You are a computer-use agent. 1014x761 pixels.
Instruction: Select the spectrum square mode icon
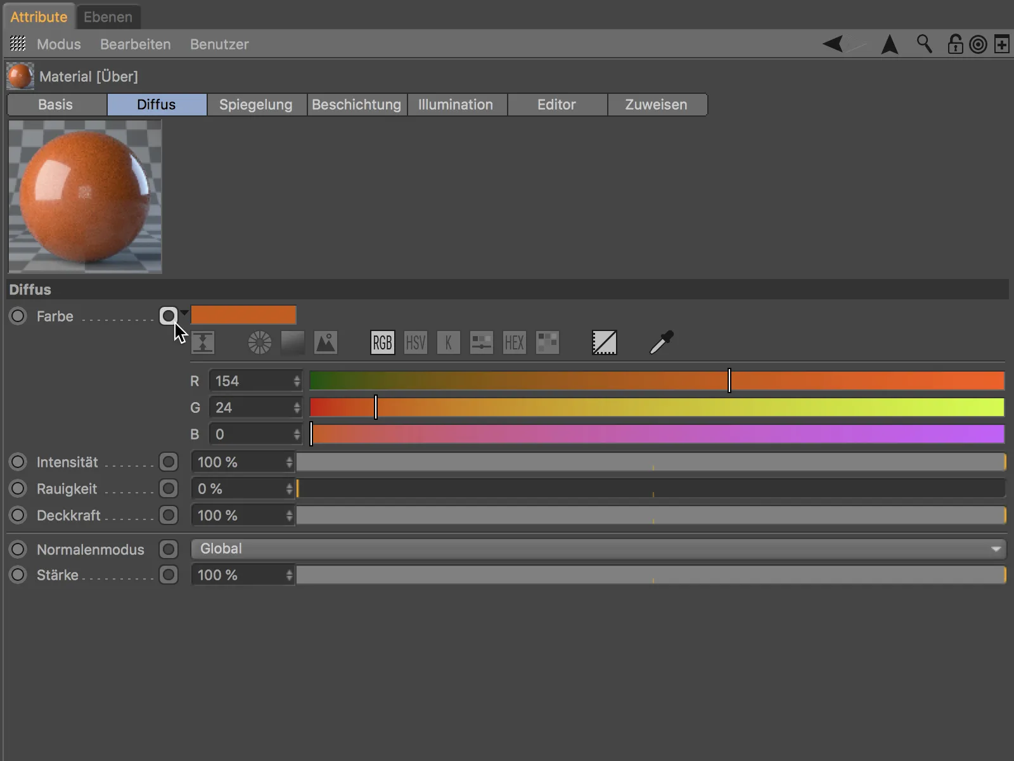point(292,343)
